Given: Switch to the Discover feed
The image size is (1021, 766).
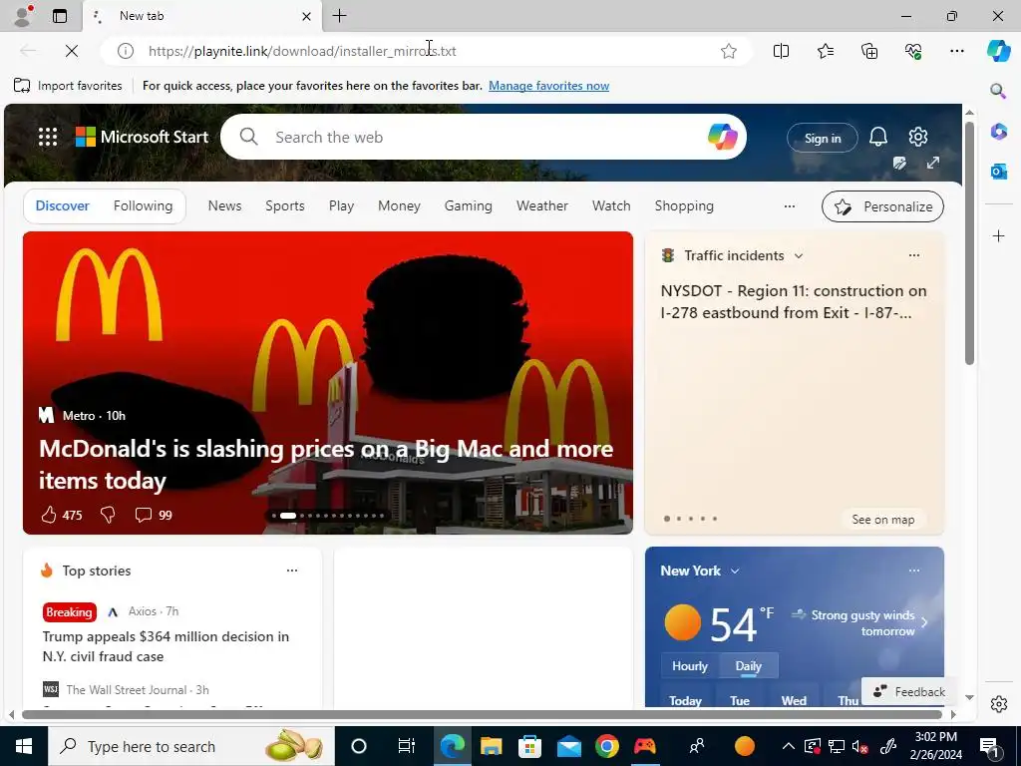Looking at the screenshot, I should click(x=63, y=205).
